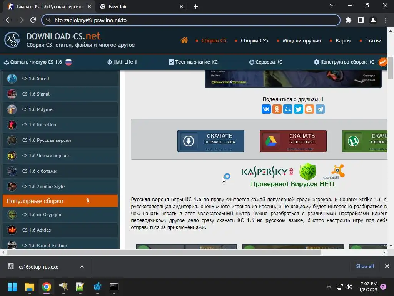
Task: Open File Explorer from taskbar
Action: [x=29, y=287]
